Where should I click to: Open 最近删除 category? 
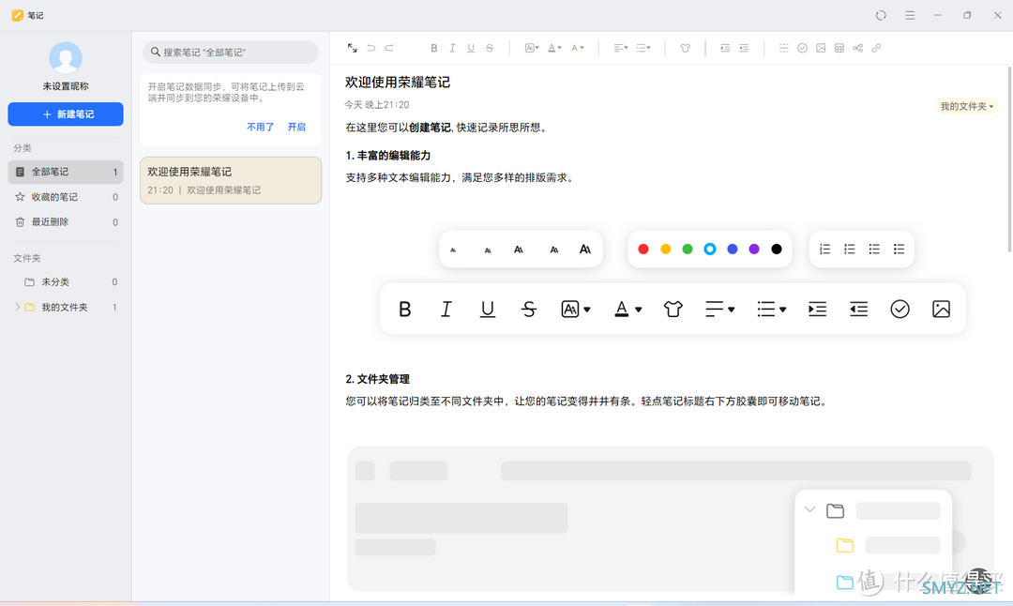pyautogui.click(x=66, y=222)
